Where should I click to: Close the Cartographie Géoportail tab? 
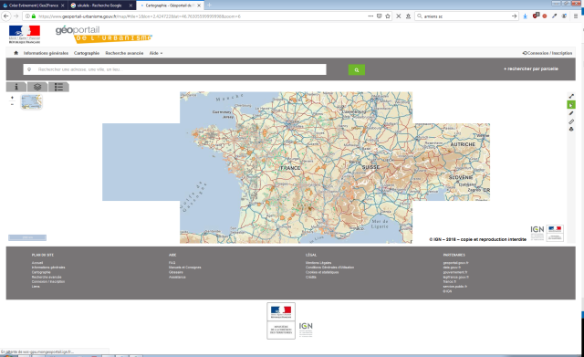tap(199, 5)
